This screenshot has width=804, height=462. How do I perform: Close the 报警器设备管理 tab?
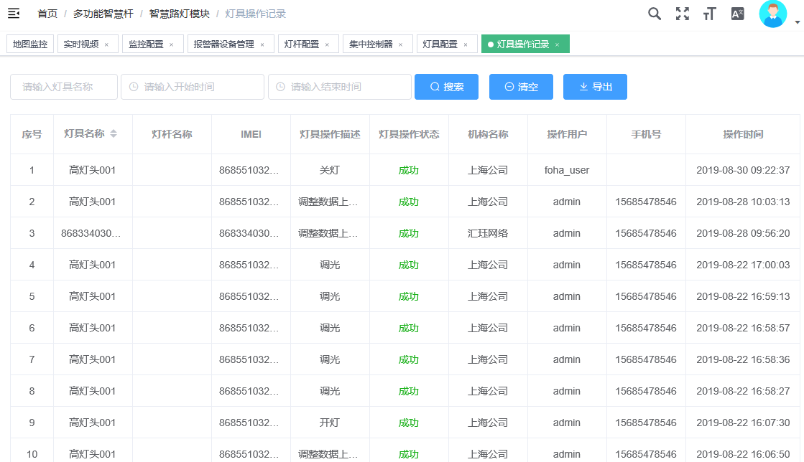pos(262,44)
